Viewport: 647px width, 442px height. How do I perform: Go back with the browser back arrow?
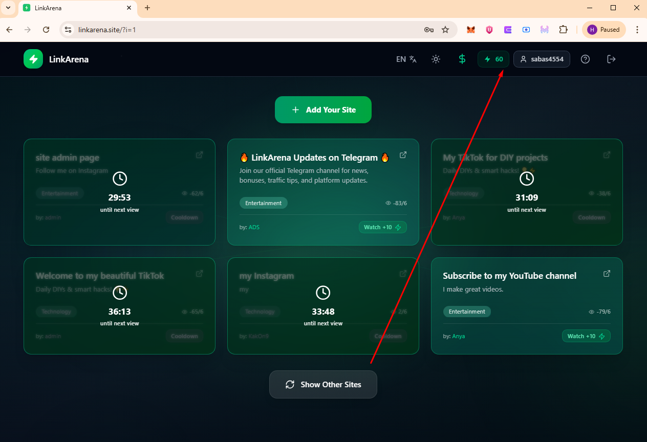coord(9,30)
